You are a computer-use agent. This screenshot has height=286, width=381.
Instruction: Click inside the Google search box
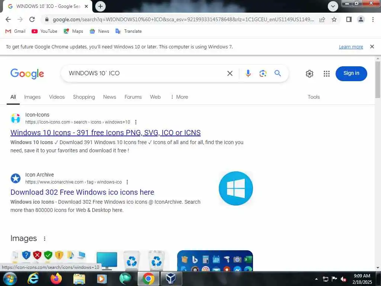click(146, 73)
